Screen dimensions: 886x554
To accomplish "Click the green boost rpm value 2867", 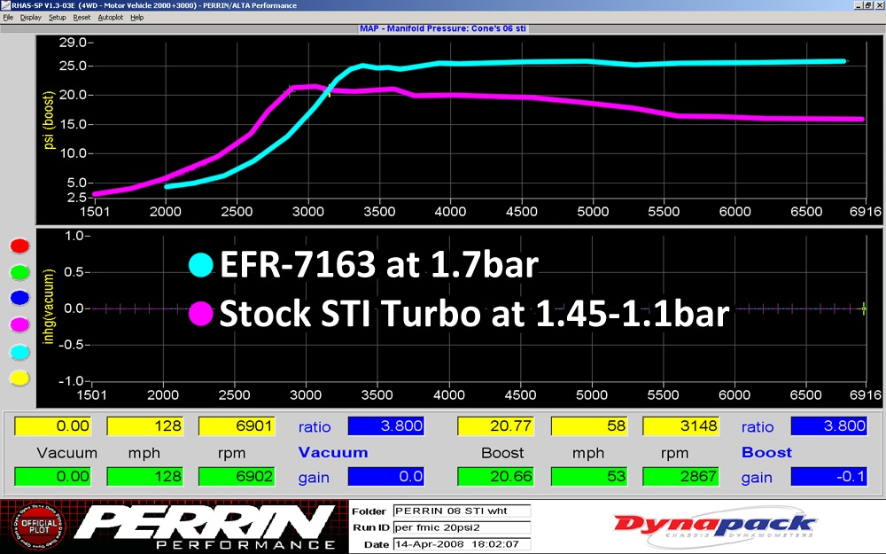I will click(680, 476).
